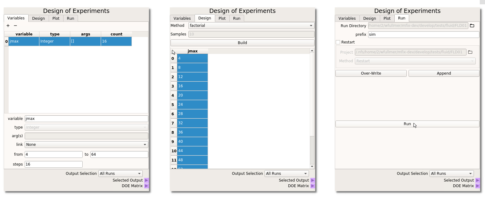Click the minus icon to remove a variable

pyautogui.click(x=15, y=26)
